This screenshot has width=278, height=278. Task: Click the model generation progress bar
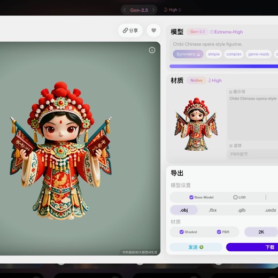tap(223, 66)
